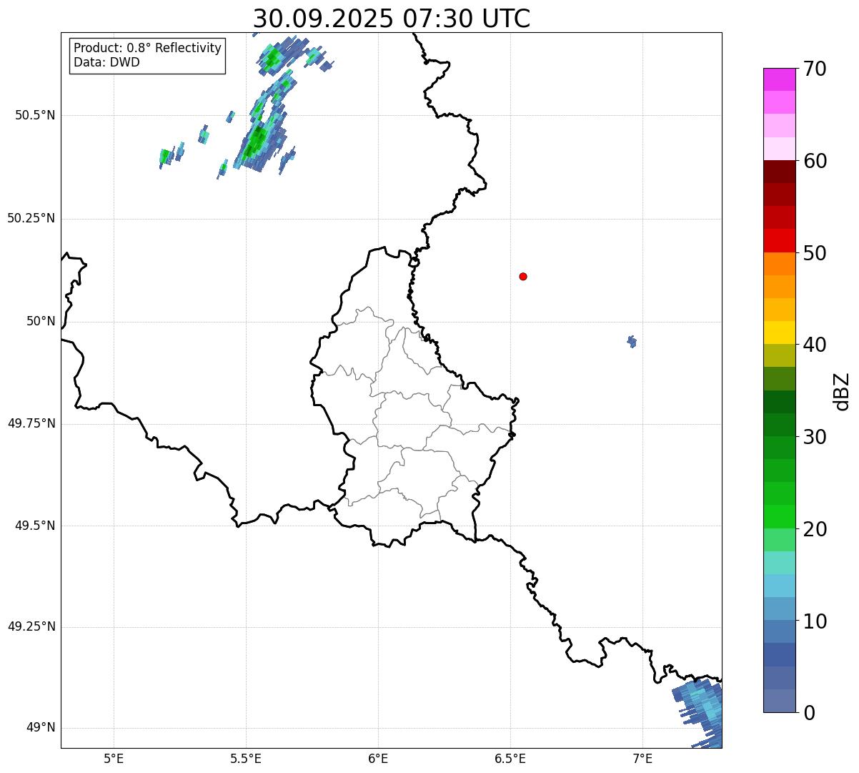Click the small isolated blue echo near 7°E
The height and width of the screenshot is (773, 859).
pyautogui.click(x=632, y=342)
